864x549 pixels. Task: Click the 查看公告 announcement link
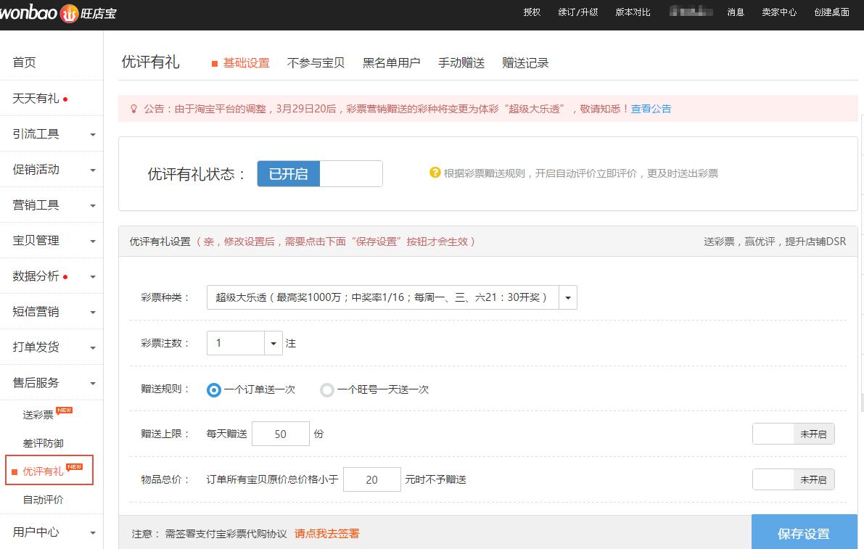(x=651, y=109)
